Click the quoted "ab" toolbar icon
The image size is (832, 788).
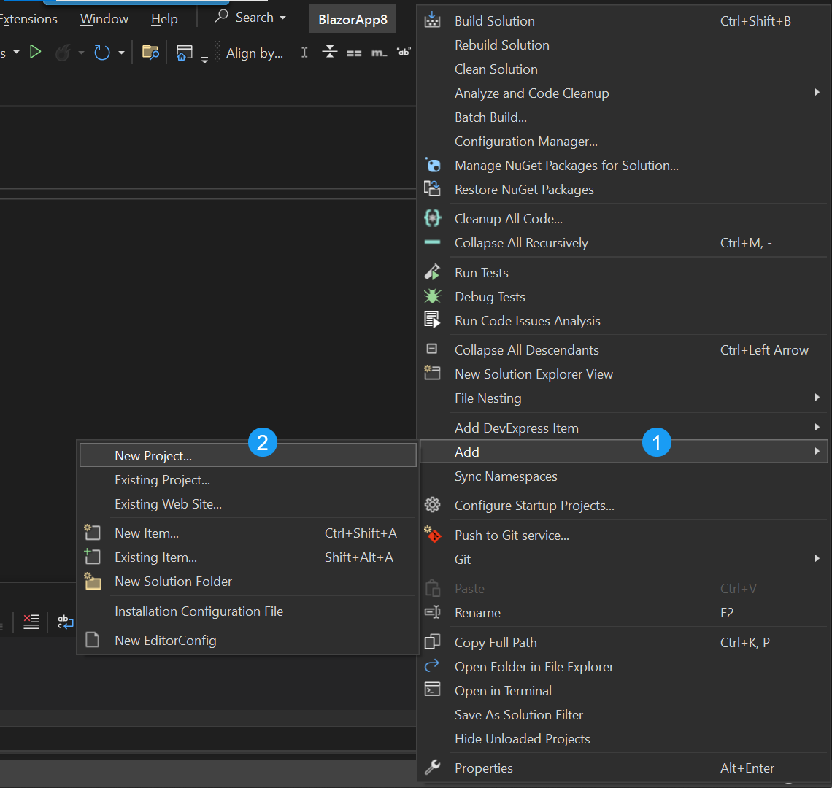[404, 52]
